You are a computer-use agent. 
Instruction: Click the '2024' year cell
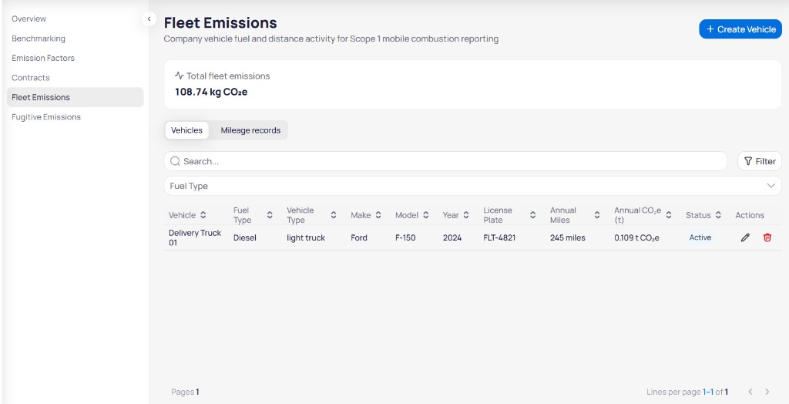pyautogui.click(x=452, y=237)
